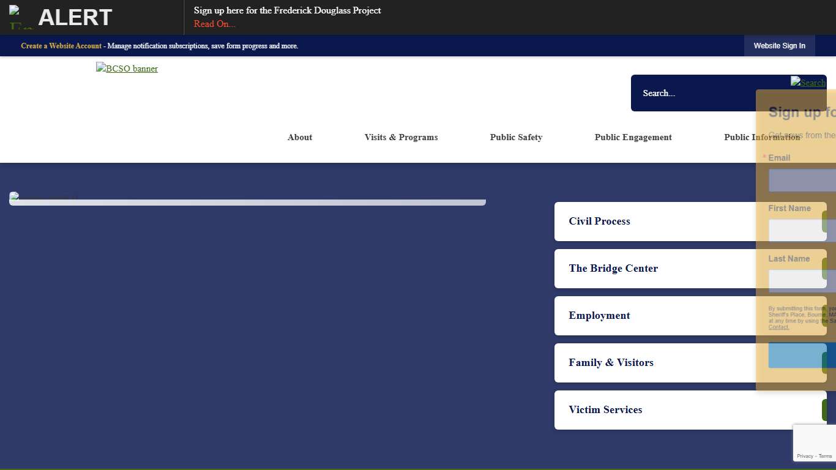Open the Visits & Programs menu
836x470 pixels.
coord(401,137)
